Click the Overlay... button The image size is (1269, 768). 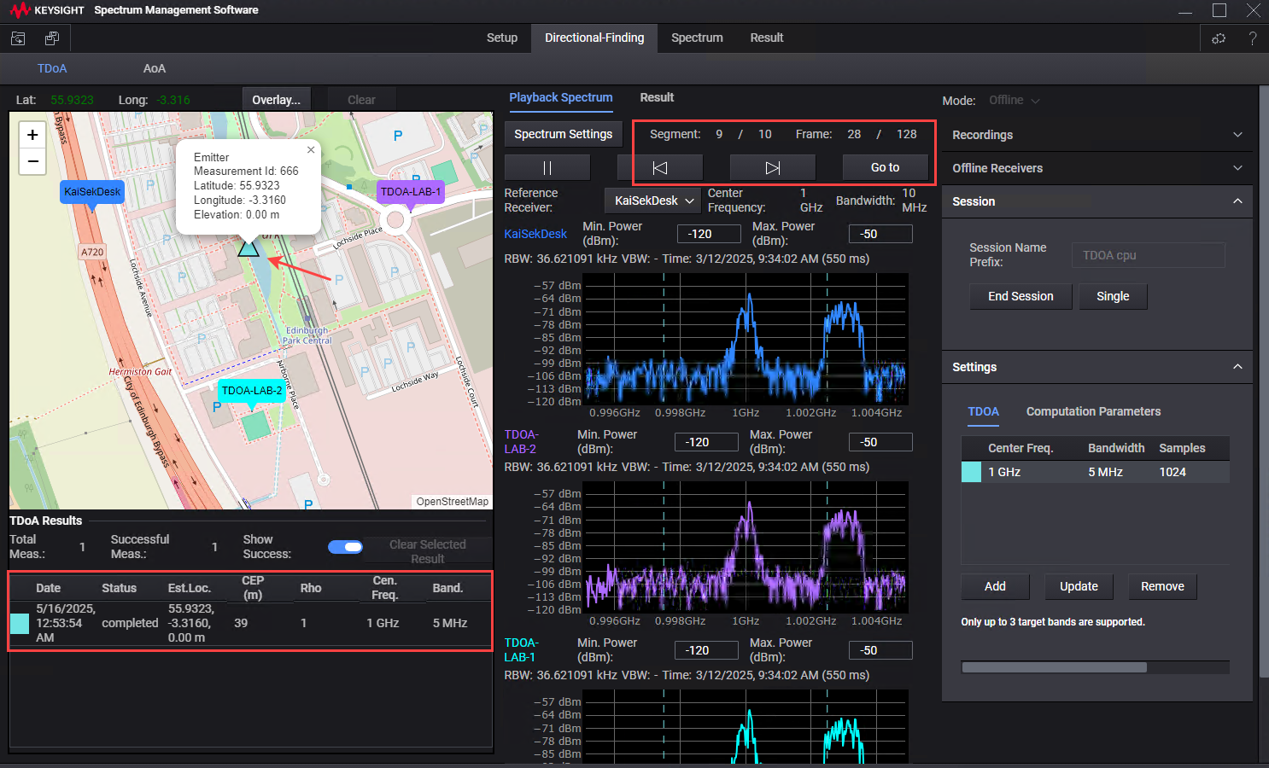pyautogui.click(x=277, y=100)
